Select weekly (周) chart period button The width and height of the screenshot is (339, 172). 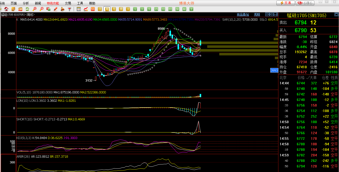(x=107, y=9)
